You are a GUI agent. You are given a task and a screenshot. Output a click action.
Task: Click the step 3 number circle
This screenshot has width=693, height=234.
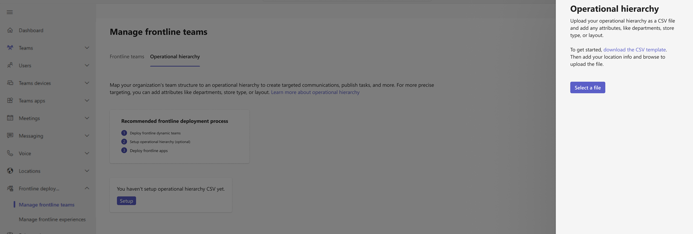pyautogui.click(x=124, y=151)
